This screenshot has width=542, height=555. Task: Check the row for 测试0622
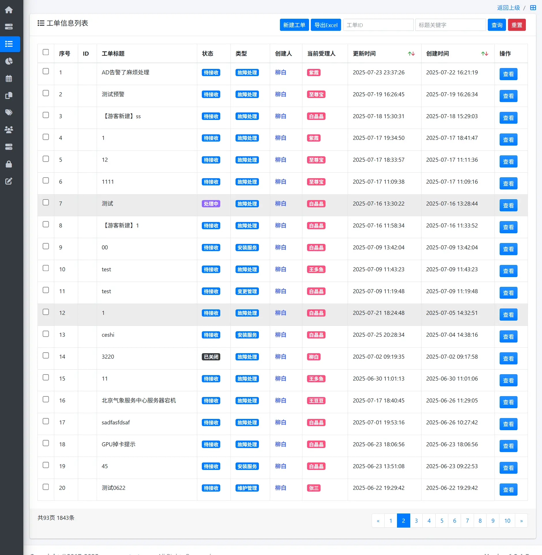point(46,487)
